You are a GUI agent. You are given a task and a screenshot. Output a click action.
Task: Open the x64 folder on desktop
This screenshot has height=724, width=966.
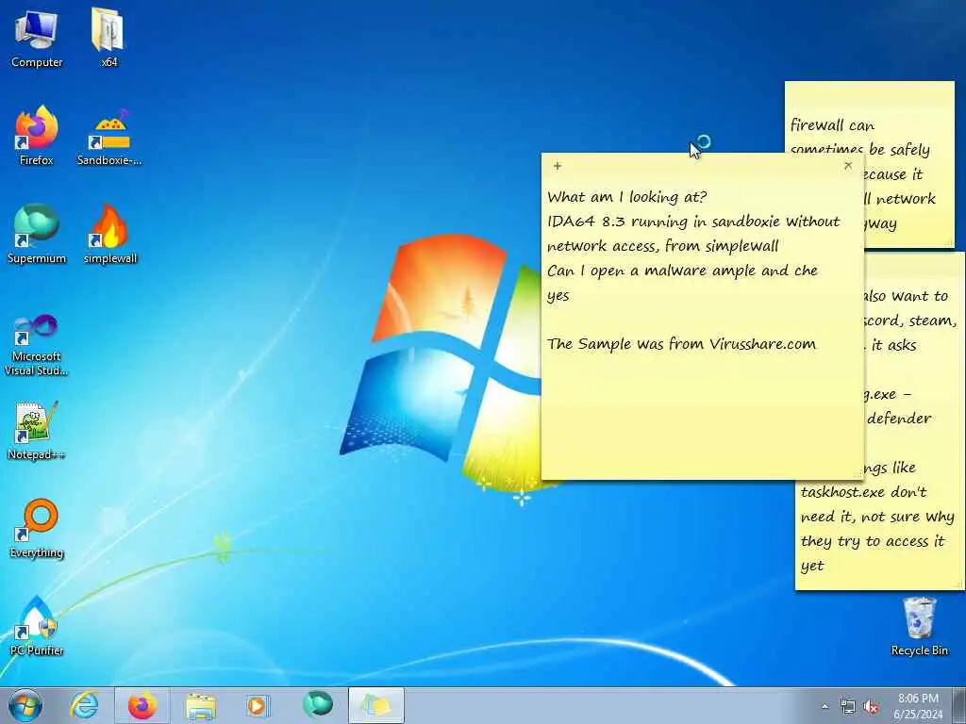(108, 37)
